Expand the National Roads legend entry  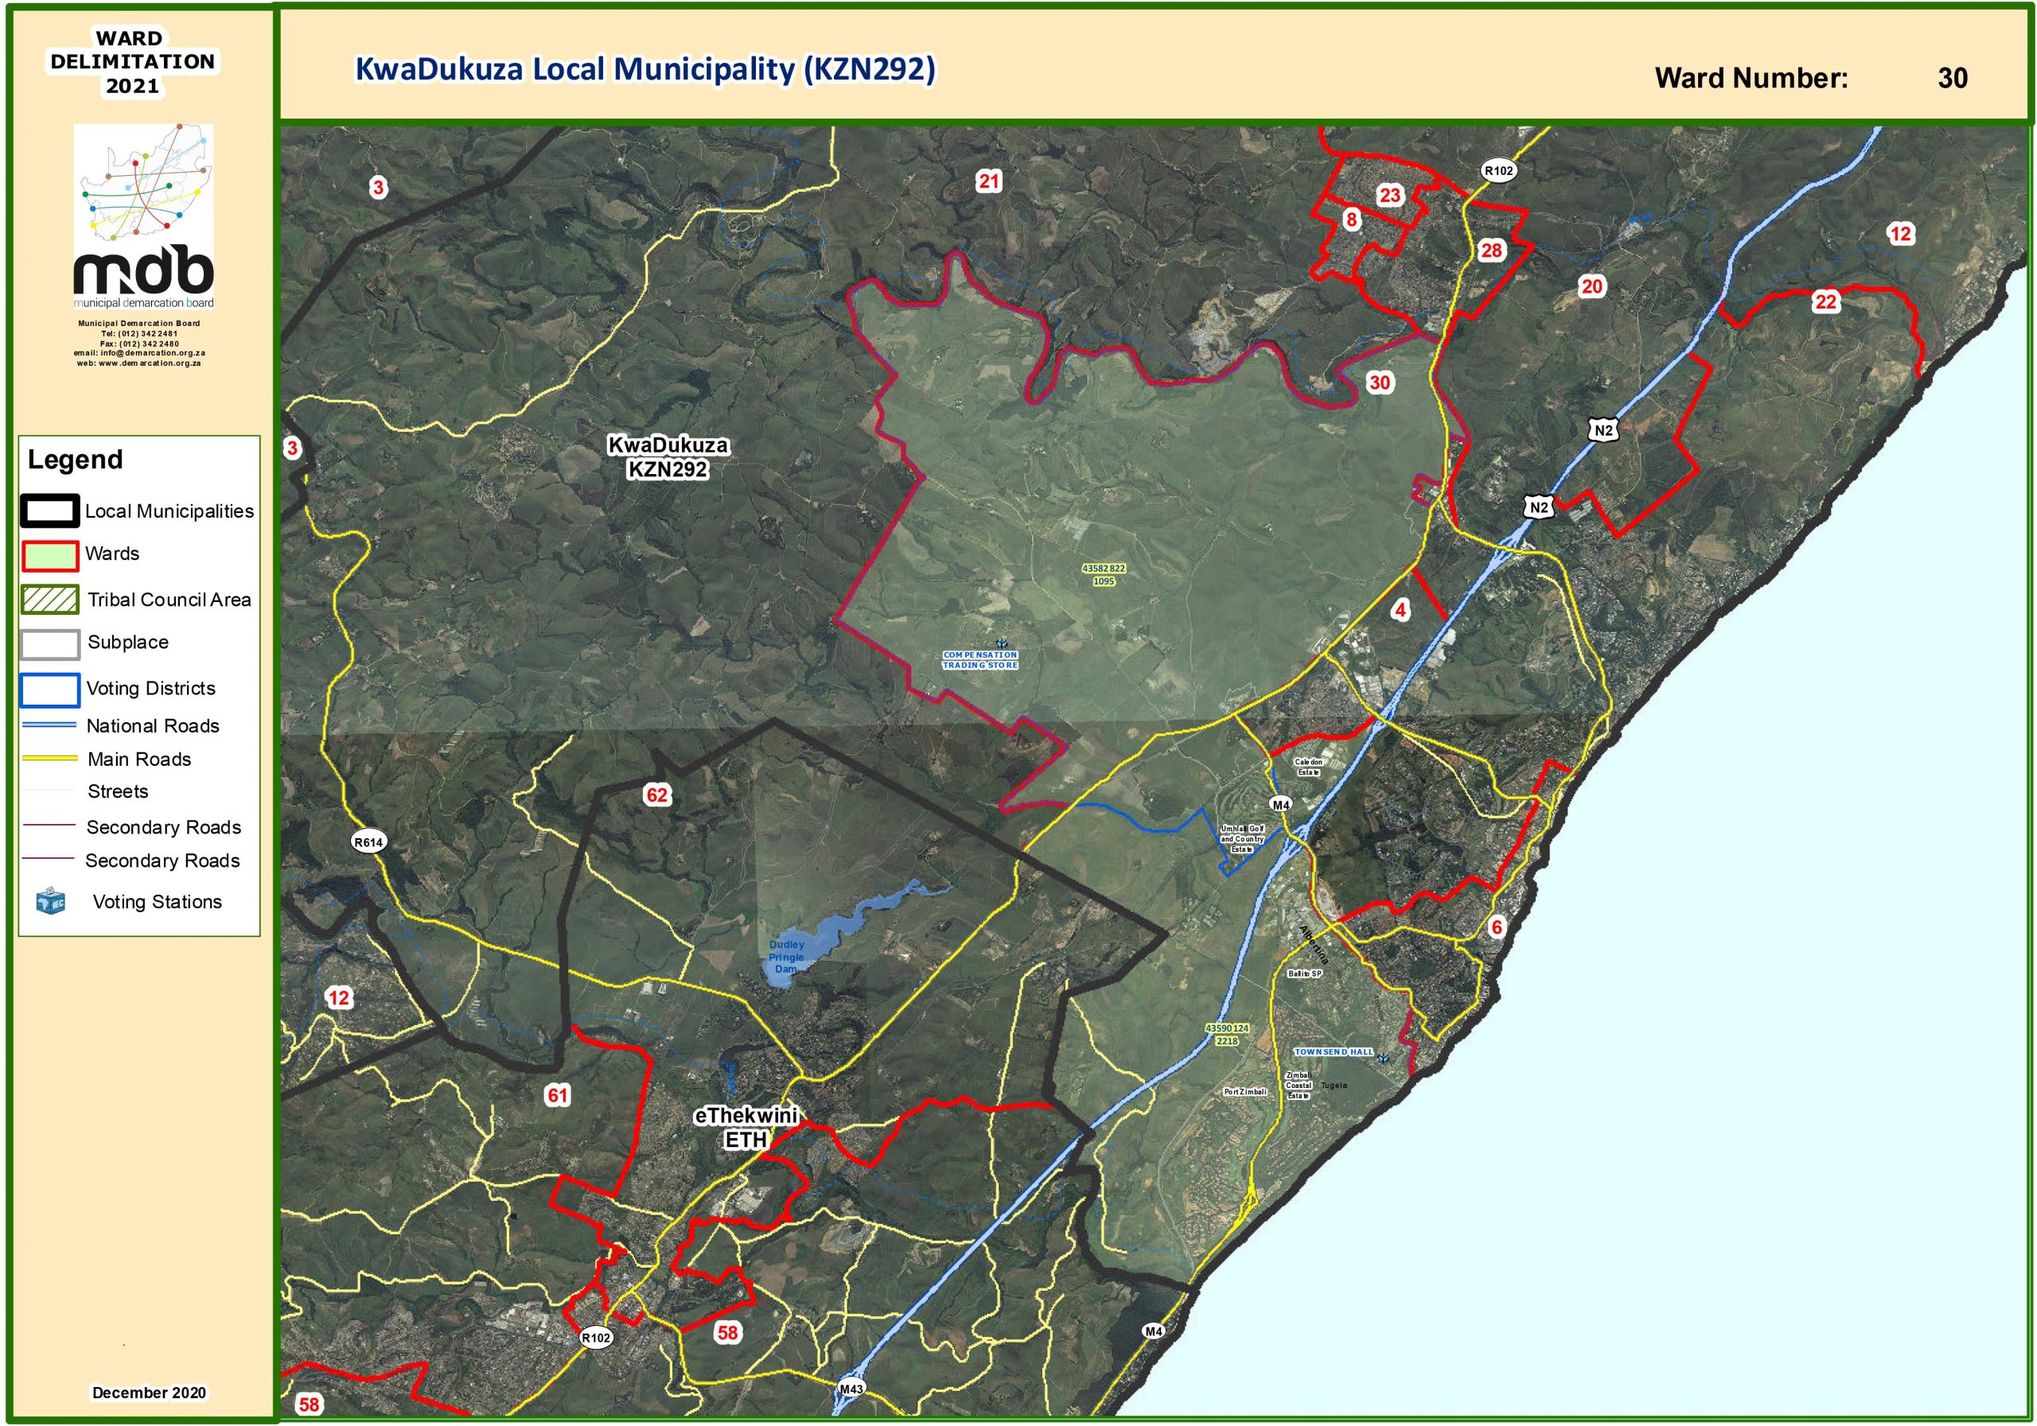(49, 725)
